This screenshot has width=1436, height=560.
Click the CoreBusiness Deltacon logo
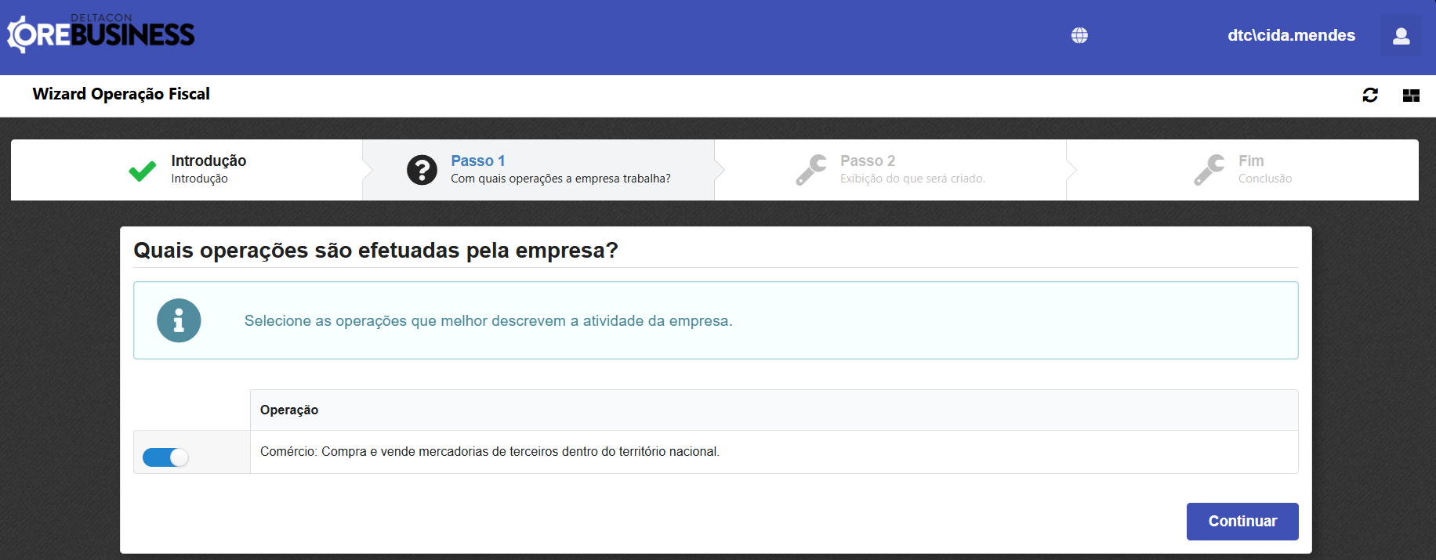pos(101,34)
